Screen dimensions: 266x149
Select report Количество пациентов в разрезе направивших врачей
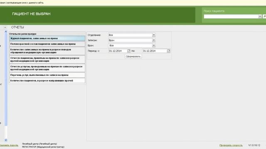[47, 81]
